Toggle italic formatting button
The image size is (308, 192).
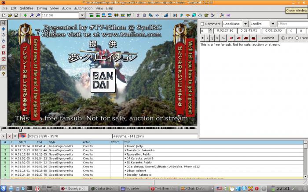207,38
